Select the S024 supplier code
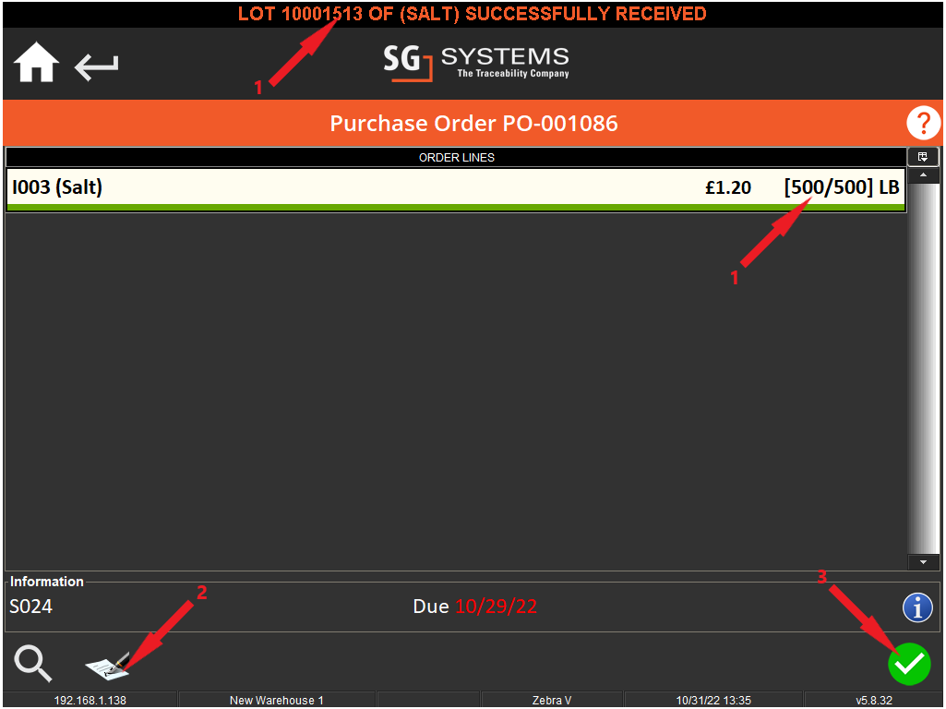The height and width of the screenshot is (709, 946). click(30, 607)
